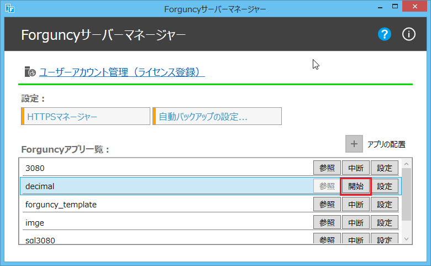Select the imge app row

point(211,222)
